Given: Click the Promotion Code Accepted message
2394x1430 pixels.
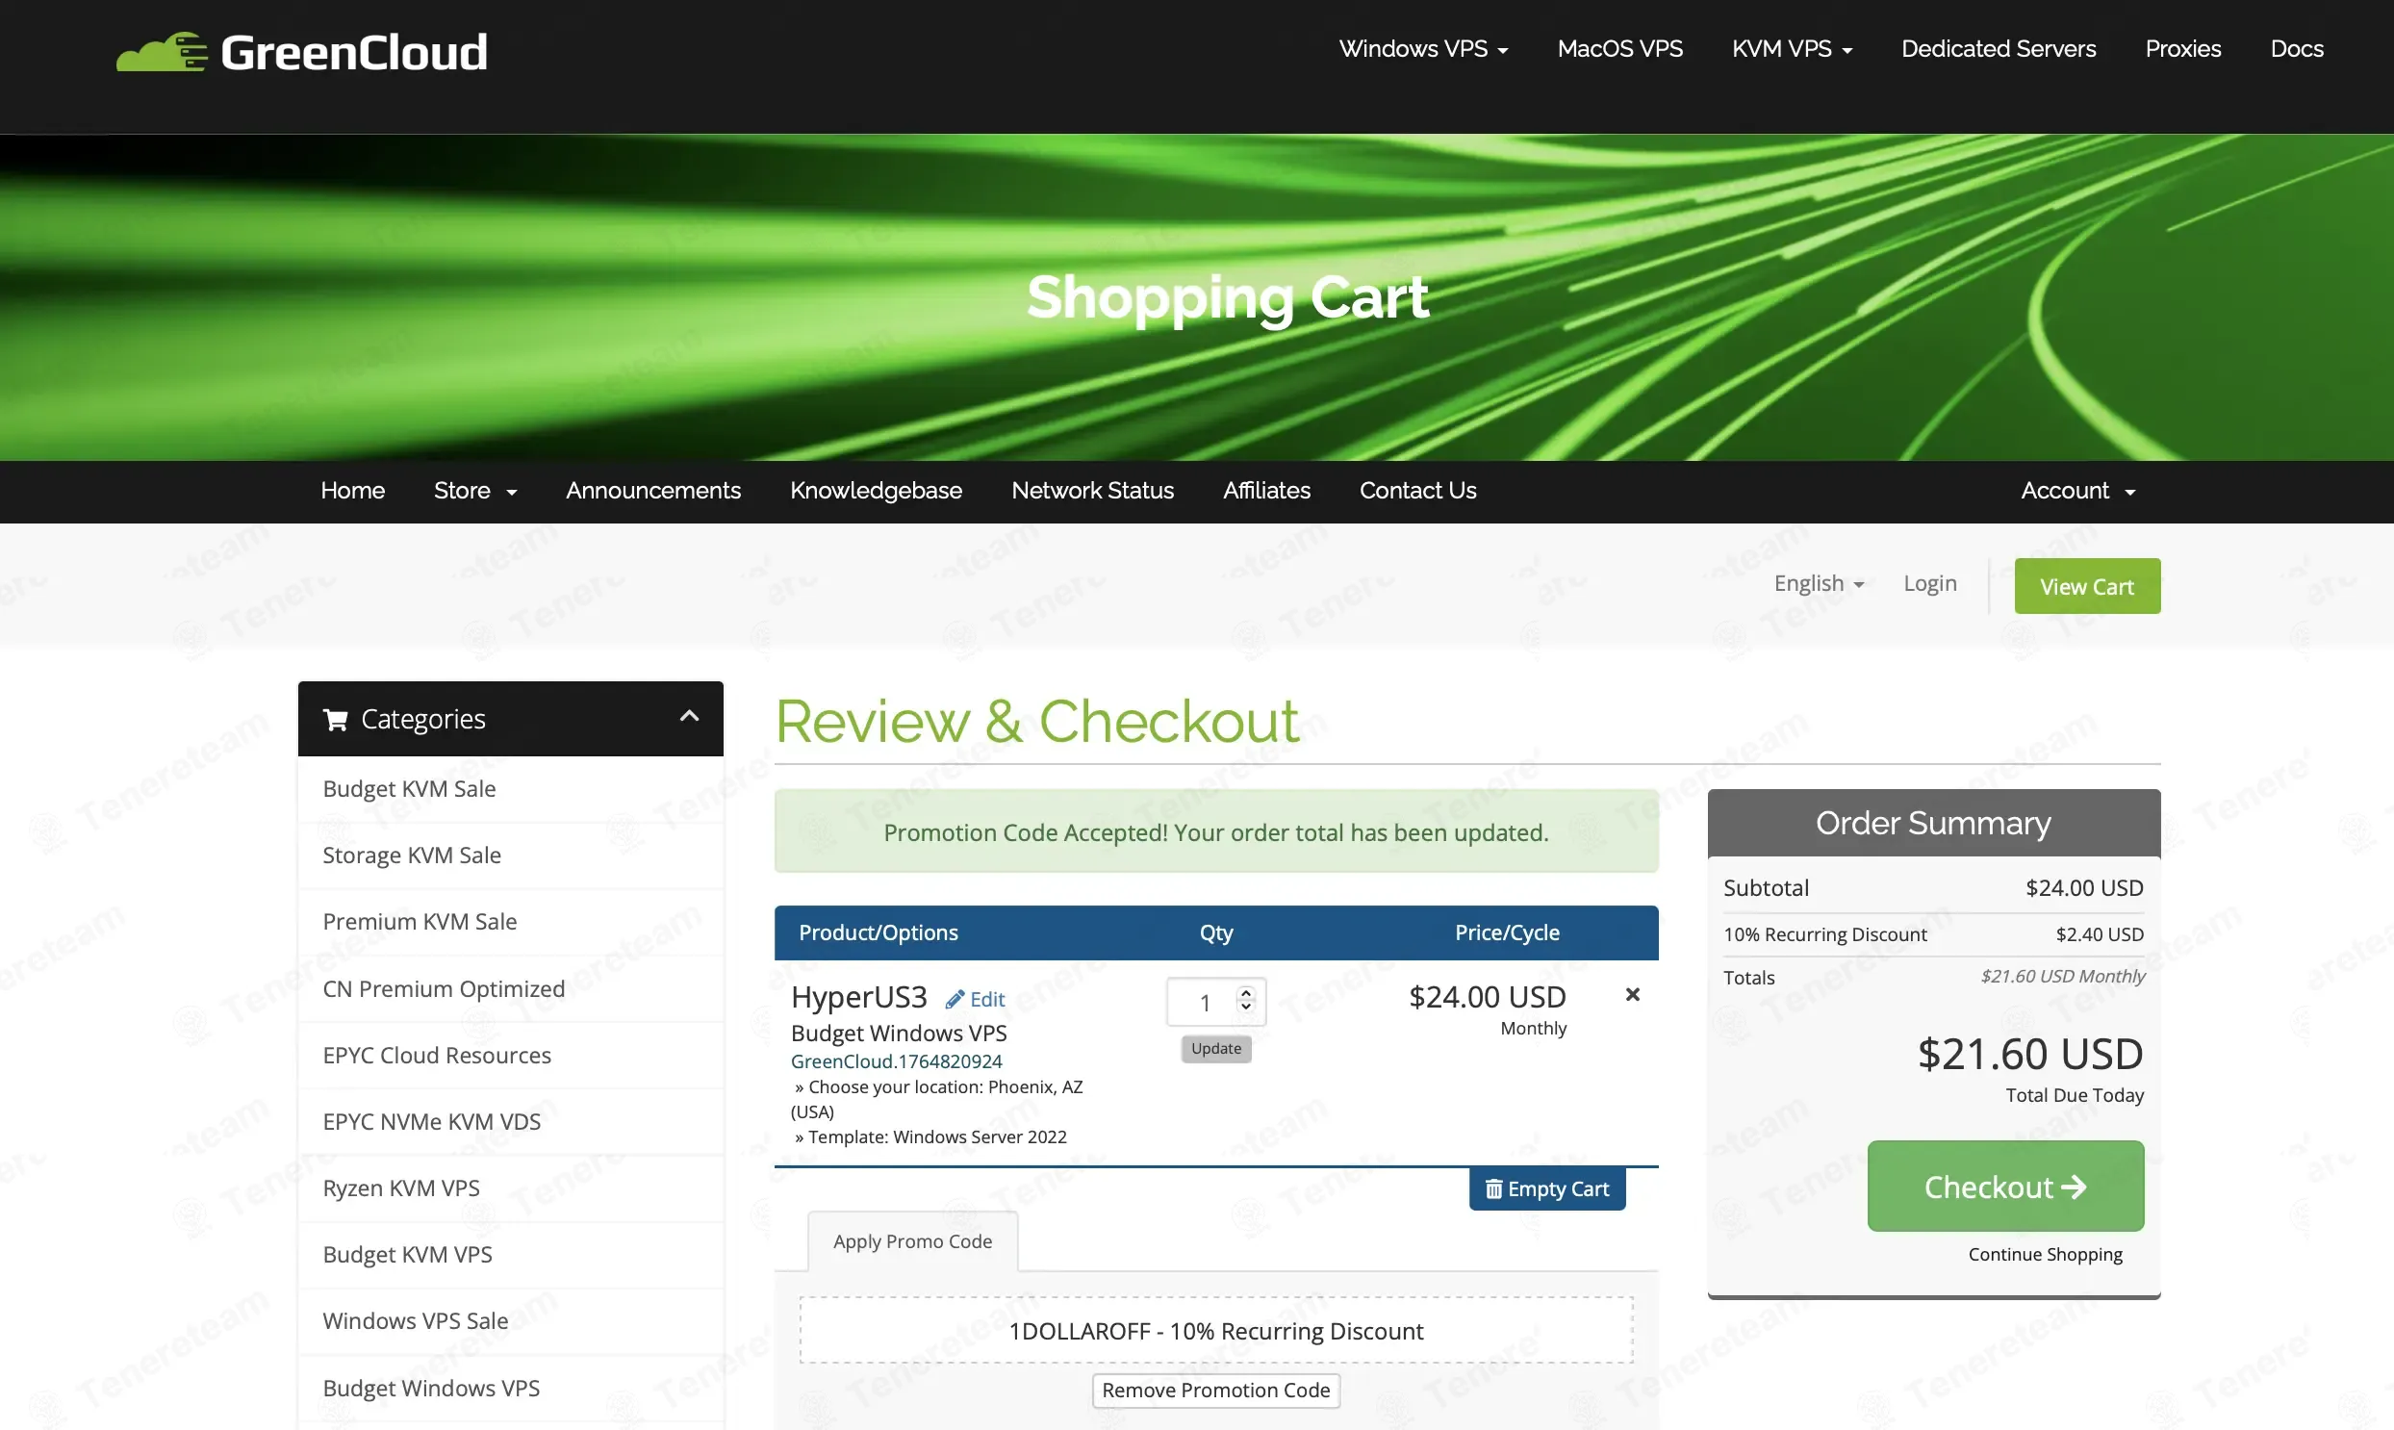Looking at the screenshot, I should point(1216,832).
